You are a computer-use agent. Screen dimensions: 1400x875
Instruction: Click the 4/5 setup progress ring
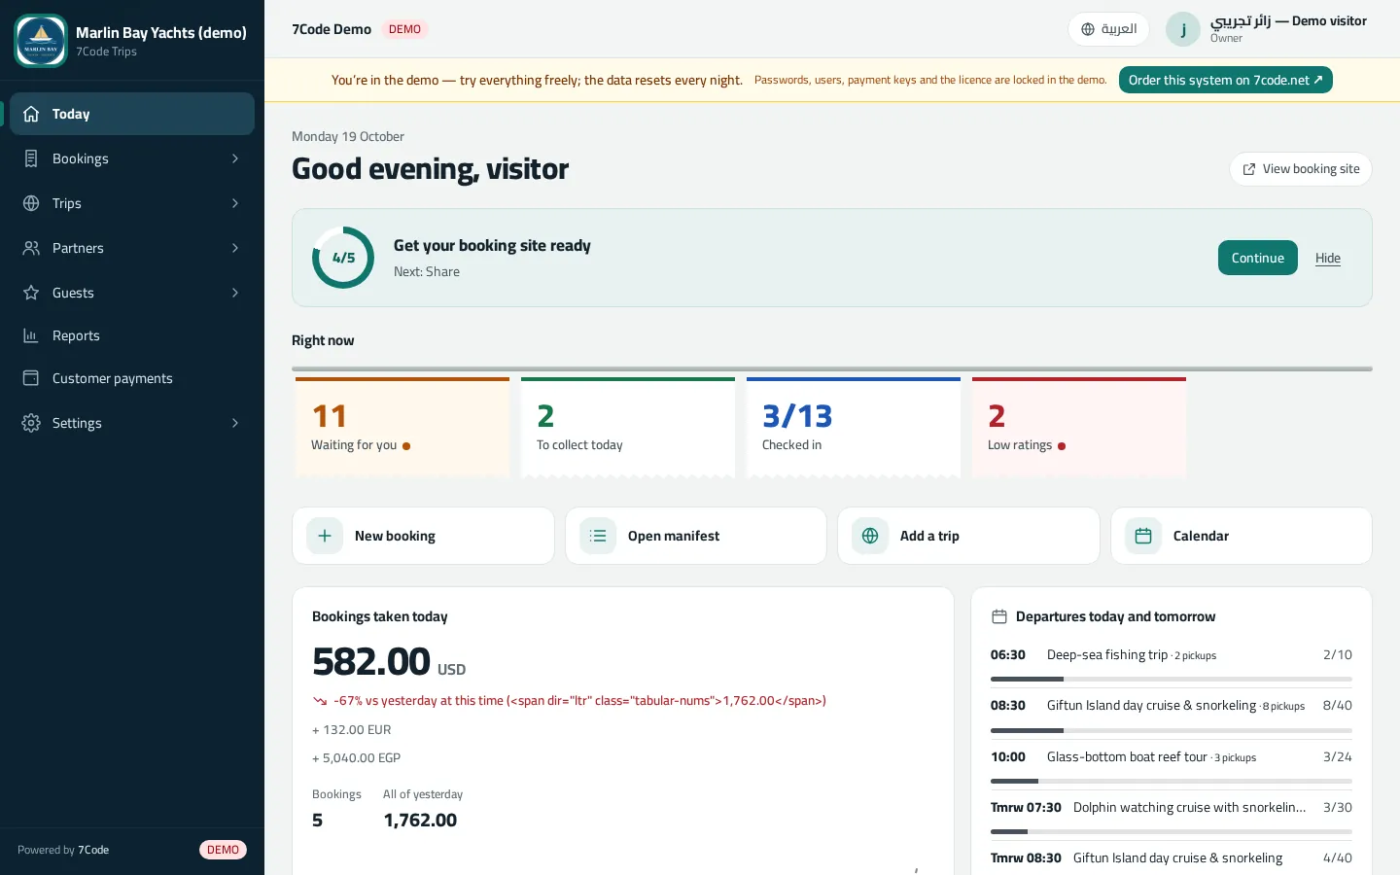[343, 258]
